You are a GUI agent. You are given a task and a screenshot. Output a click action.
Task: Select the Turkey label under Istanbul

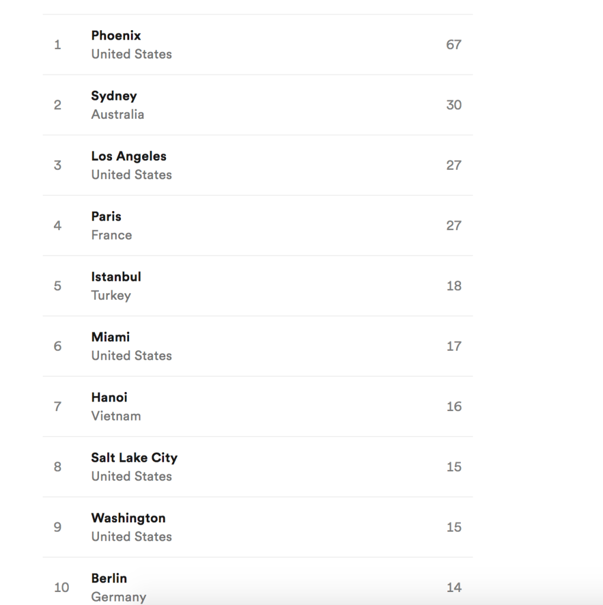click(x=111, y=295)
